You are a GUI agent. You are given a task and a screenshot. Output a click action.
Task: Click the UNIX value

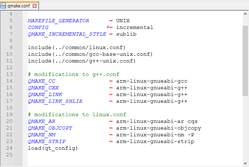click(x=123, y=21)
